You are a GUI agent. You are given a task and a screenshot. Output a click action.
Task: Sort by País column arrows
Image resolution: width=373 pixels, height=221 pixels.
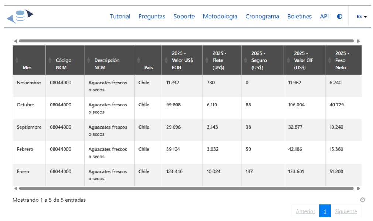(138, 60)
